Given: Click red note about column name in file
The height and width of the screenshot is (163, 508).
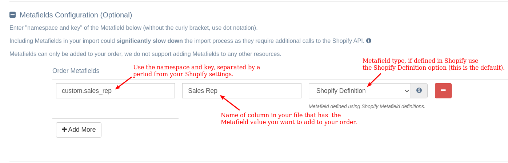Looking at the screenshot, I should point(289,119).
